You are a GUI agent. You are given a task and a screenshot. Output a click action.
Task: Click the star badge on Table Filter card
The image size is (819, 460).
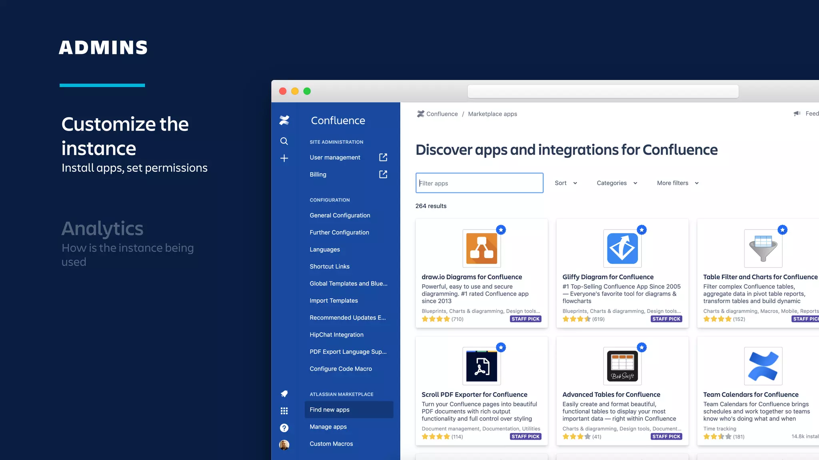point(782,230)
